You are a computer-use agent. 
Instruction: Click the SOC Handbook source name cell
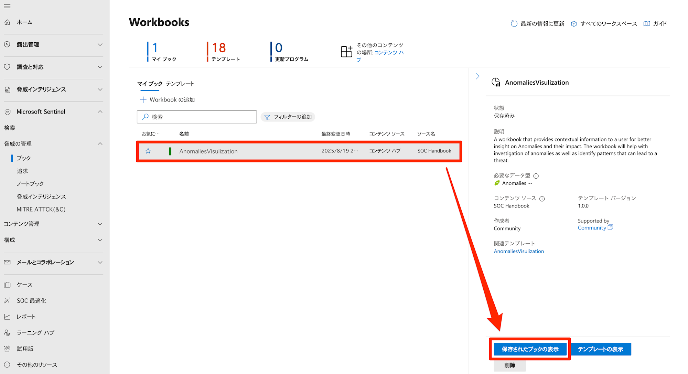point(434,151)
